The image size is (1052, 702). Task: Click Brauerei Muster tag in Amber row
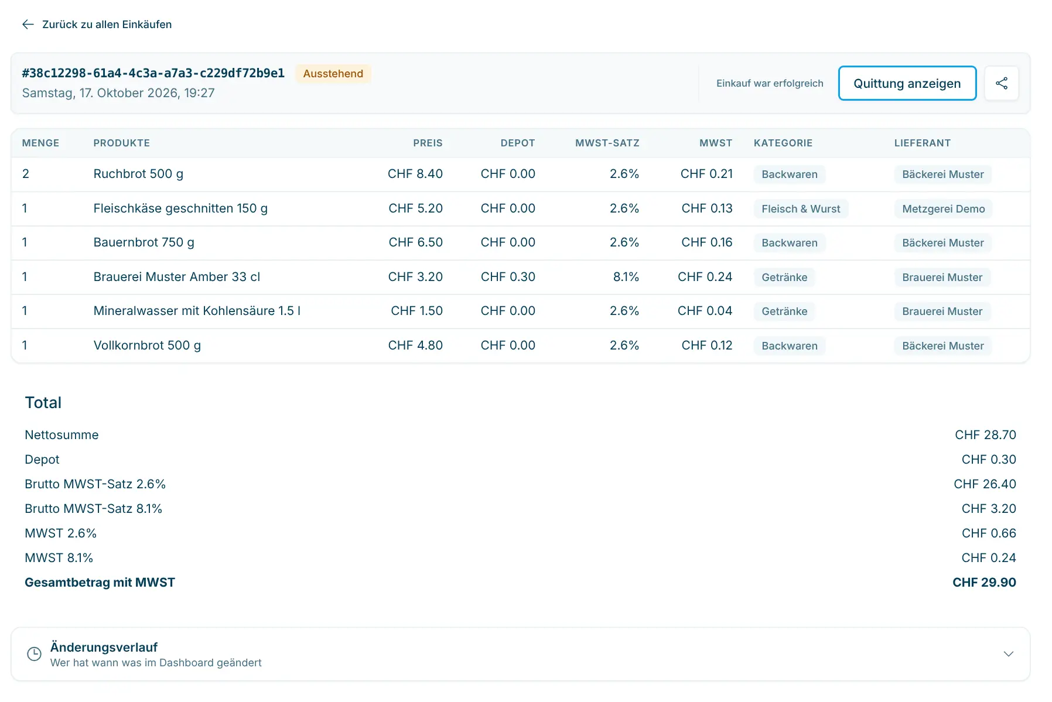(x=942, y=277)
